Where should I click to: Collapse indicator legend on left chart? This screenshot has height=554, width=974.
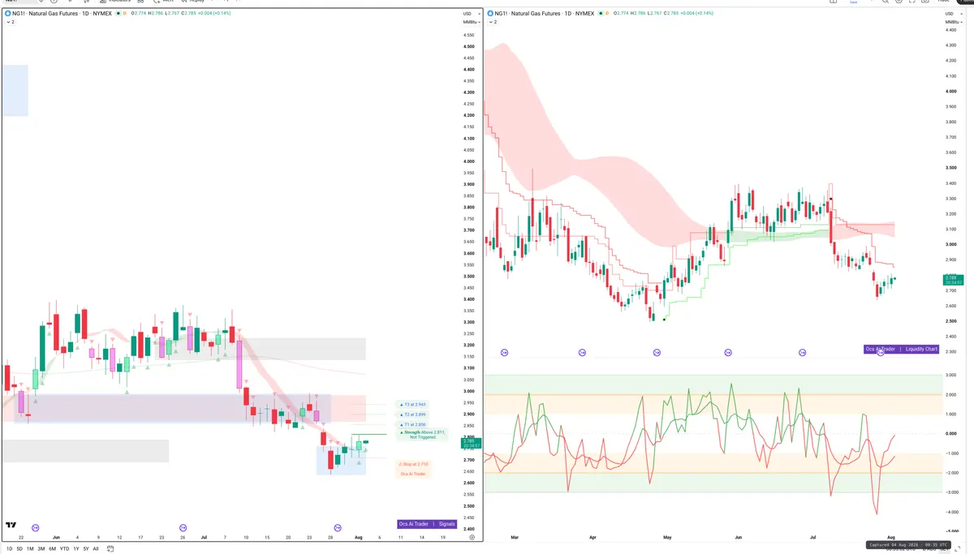pyautogui.click(x=10, y=22)
